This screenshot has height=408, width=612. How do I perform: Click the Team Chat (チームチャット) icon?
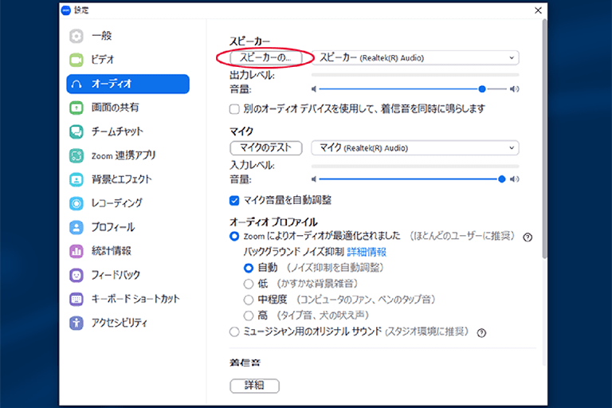76,131
